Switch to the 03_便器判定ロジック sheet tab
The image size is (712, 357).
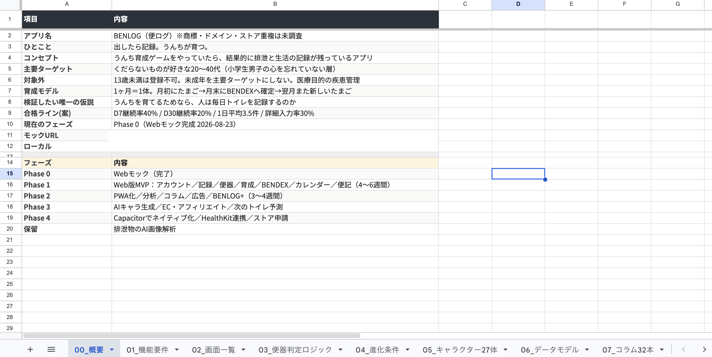[x=295, y=350]
